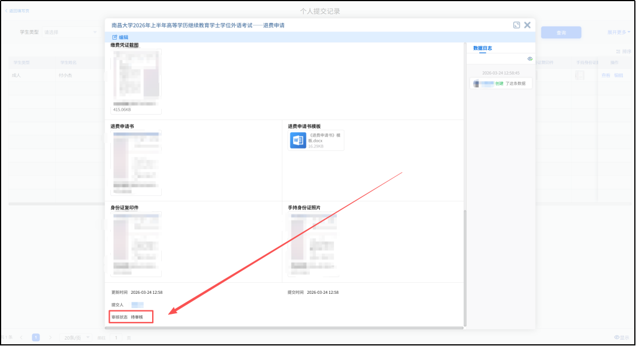This screenshot has height=346, width=636.
Task: Click the 显示 eye toggle at bottom right
Action: pyautogui.click(x=622, y=337)
